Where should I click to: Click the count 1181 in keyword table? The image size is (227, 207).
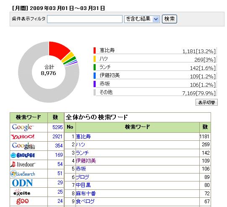[x=204, y=137]
